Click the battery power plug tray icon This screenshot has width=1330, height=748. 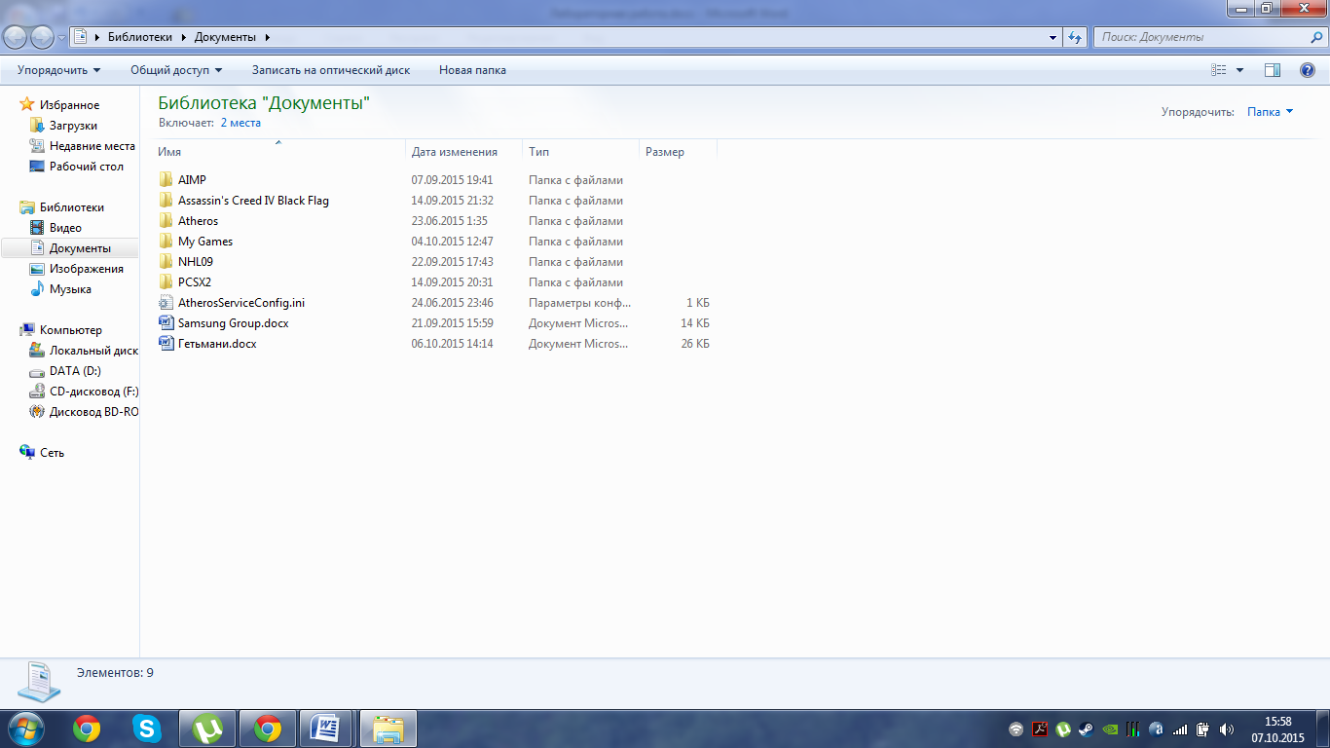click(1202, 729)
